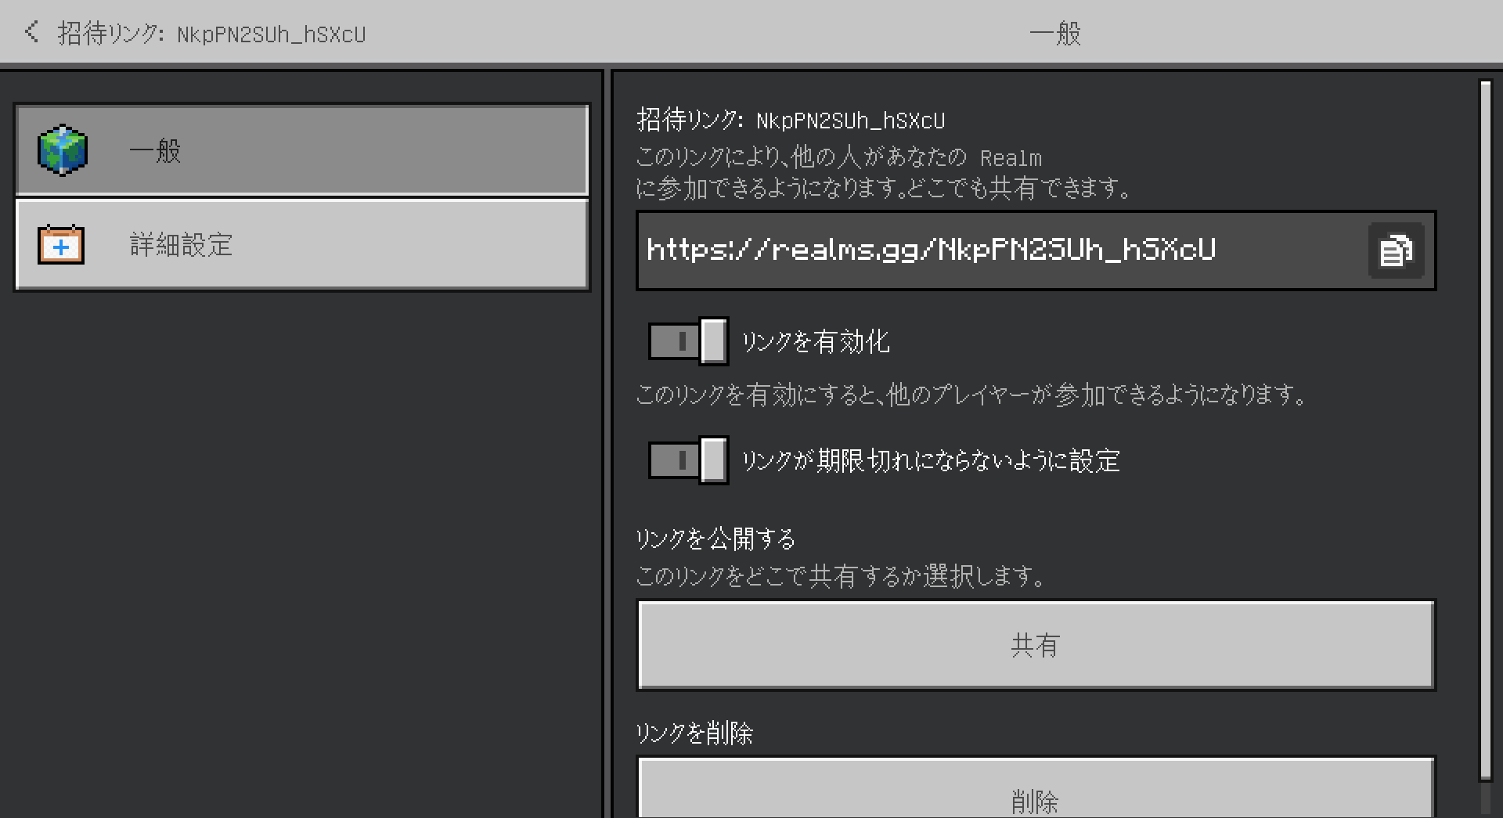1503x818 pixels.
Task: Toggle リンクが期限切れにならないように設定 switch
Action: pyautogui.click(x=688, y=460)
